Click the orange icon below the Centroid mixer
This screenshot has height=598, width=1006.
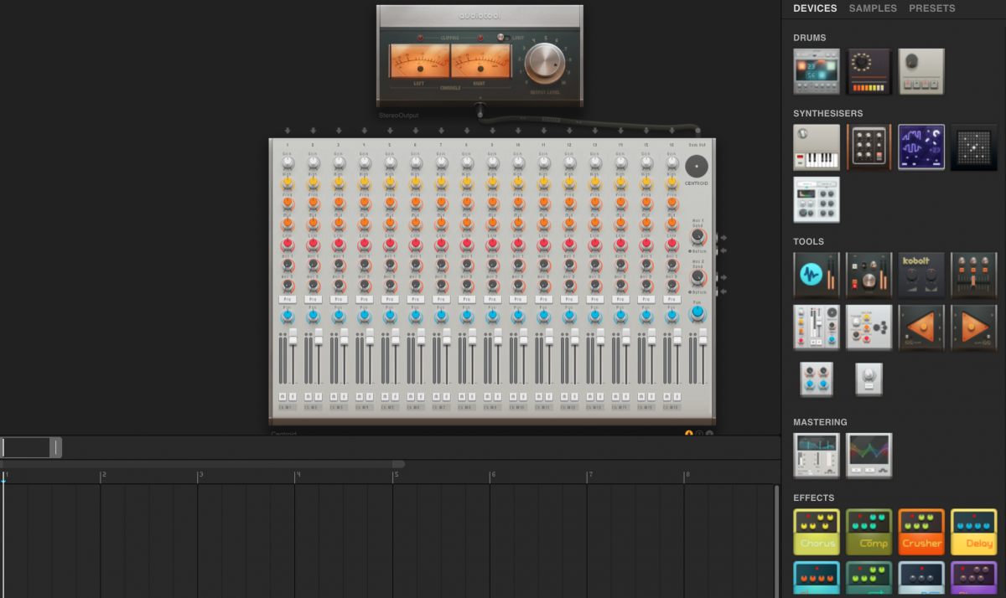pos(689,433)
